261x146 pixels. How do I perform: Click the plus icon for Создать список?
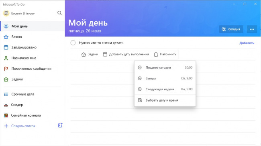coord(6,126)
